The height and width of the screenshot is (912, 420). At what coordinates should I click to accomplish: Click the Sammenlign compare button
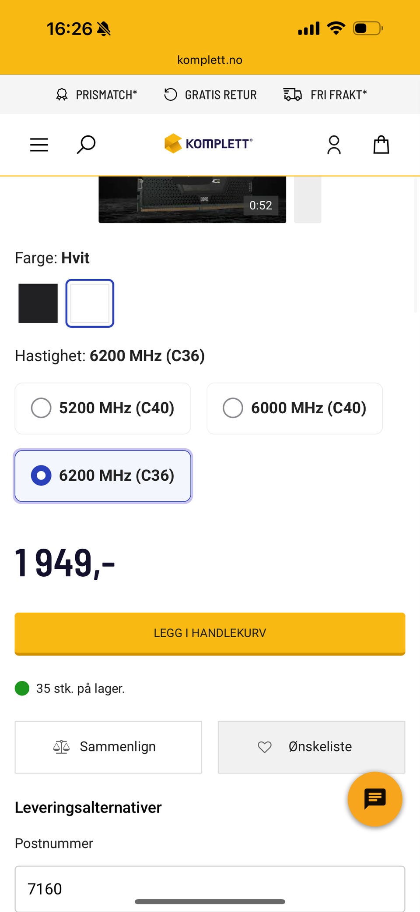(108, 747)
